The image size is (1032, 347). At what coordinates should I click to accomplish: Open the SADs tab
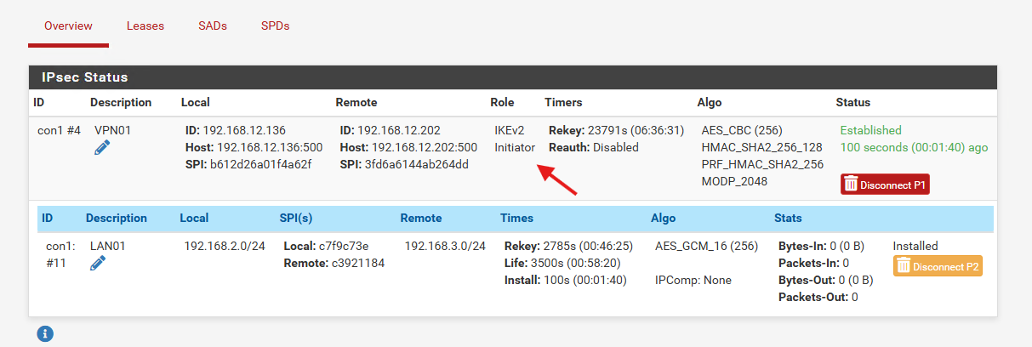(213, 26)
